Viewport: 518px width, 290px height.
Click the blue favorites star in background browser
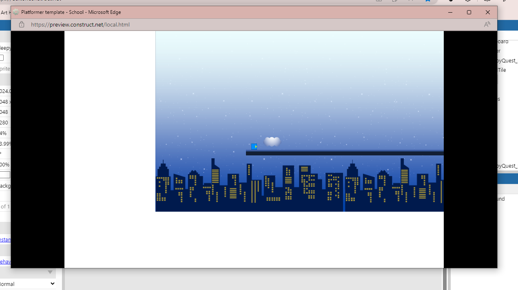[x=427, y=1]
